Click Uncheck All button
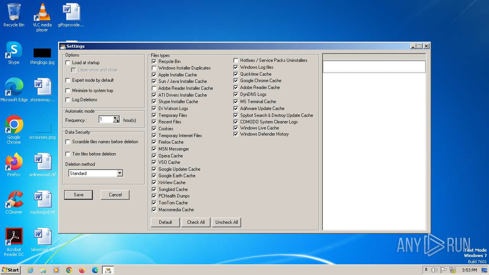This screenshot has height=275, width=489. tap(227, 222)
